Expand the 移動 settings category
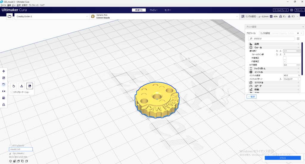Viewport: 305px width, 164px height. pos(274,89)
